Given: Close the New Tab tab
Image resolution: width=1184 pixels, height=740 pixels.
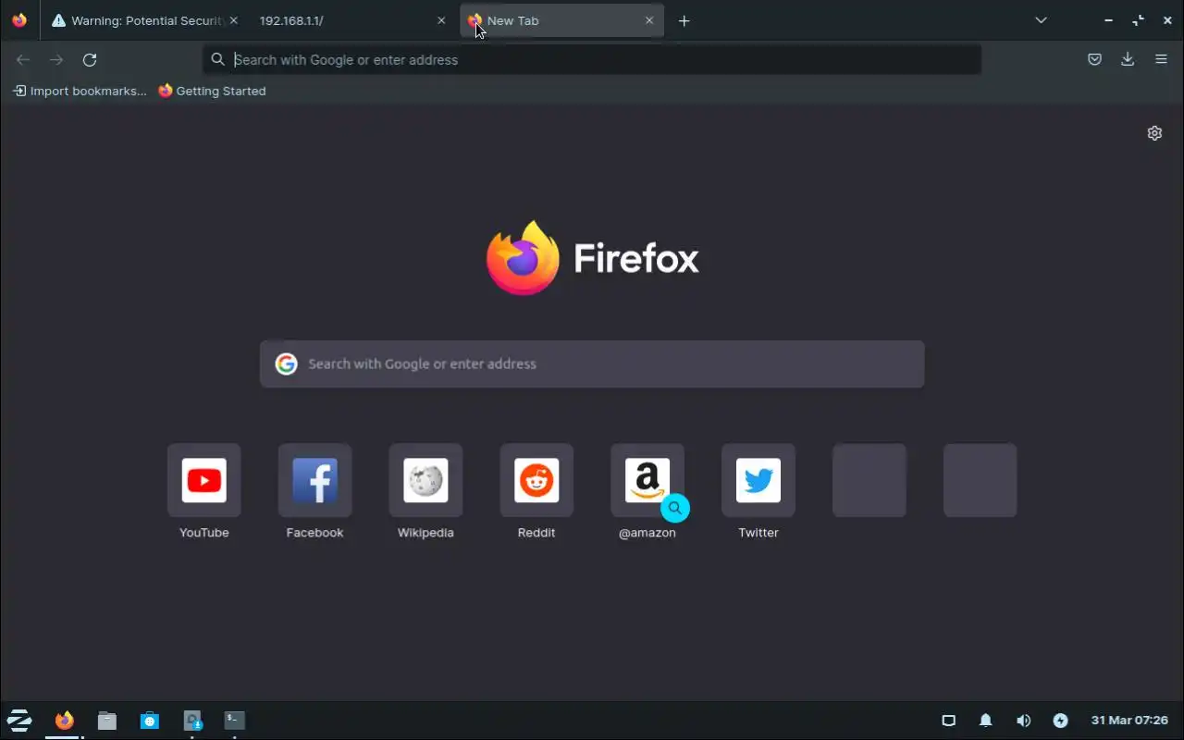Looking at the screenshot, I should [649, 20].
